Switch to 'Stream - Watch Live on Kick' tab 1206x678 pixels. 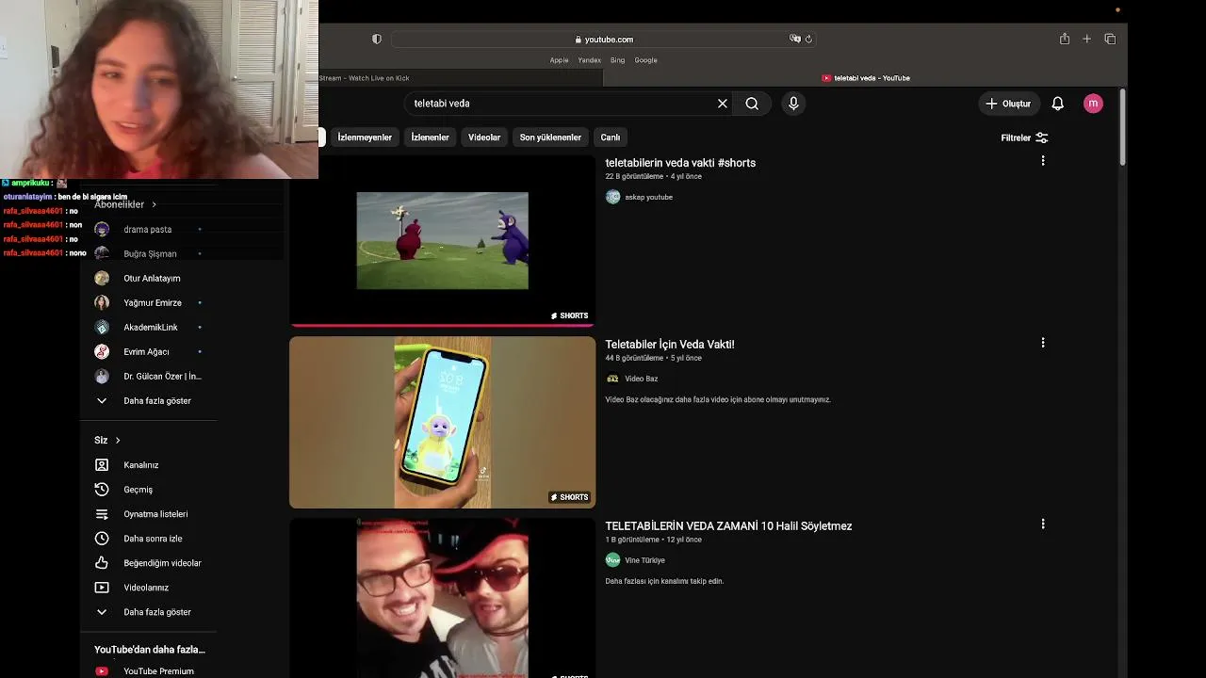point(364,78)
